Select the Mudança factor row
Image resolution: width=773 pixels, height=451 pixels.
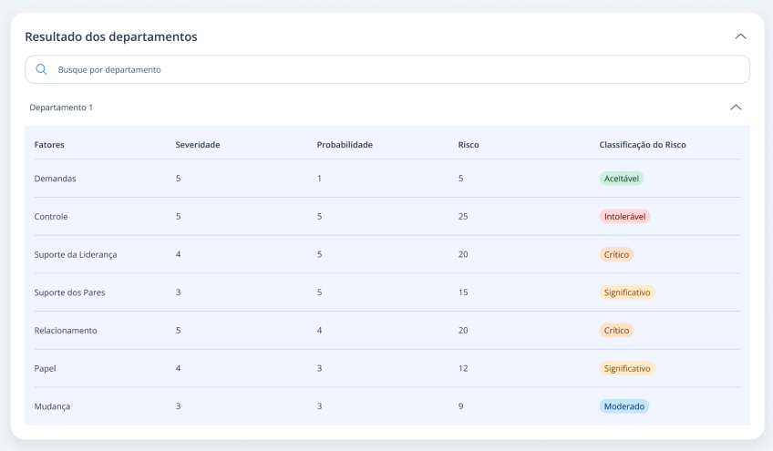click(x=387, y=406)
